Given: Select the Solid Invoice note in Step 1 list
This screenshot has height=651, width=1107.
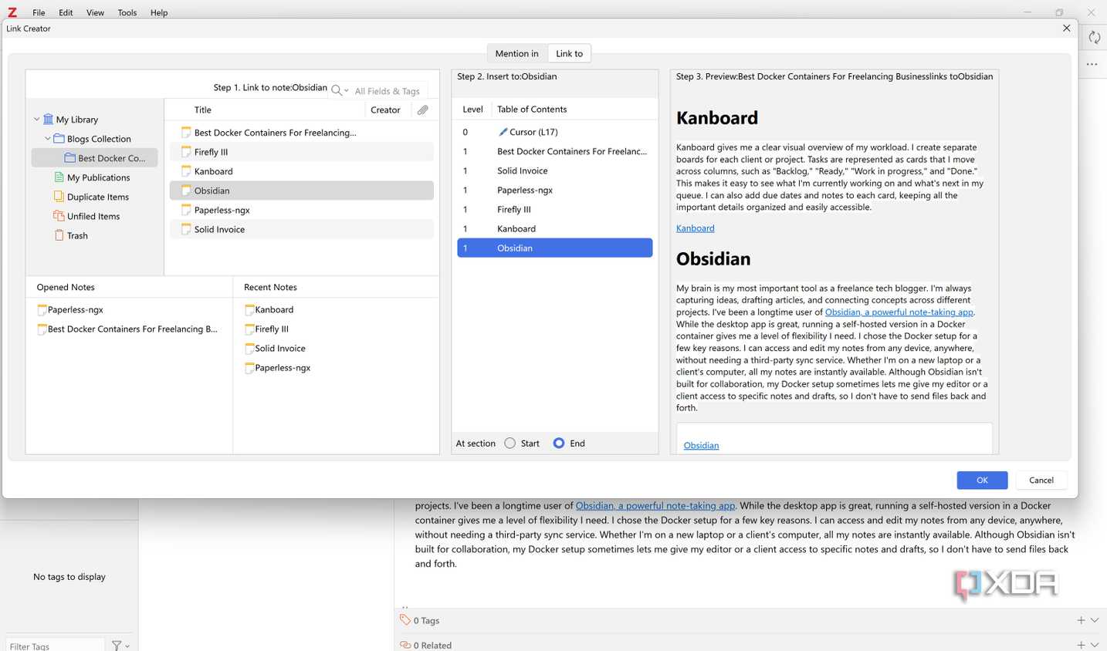Looking at the screenshot, I should point(302,229).
